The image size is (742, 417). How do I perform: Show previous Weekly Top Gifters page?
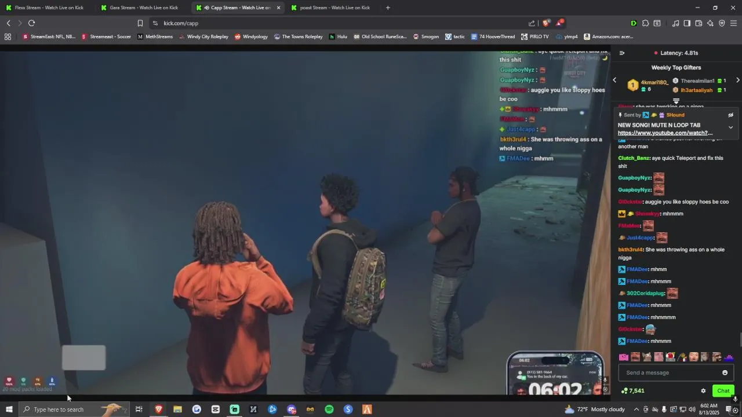[614, 81]
